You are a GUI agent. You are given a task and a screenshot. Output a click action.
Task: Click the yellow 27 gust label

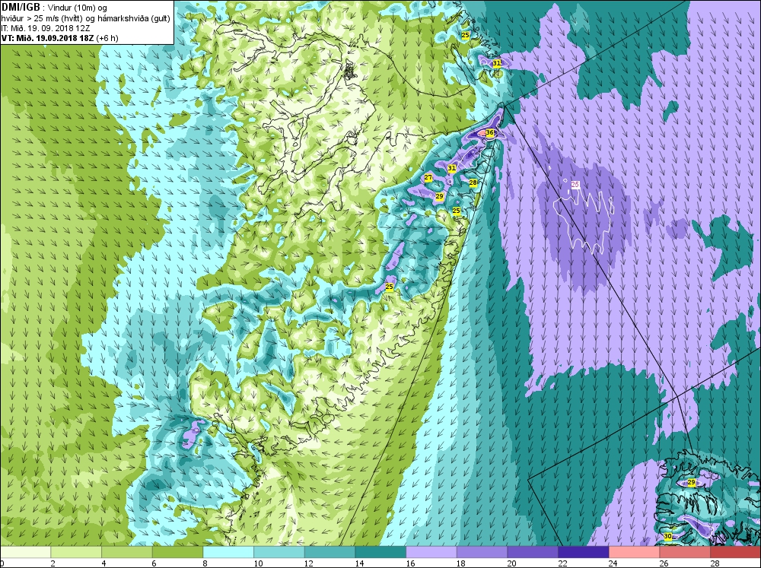click(428, 177)
